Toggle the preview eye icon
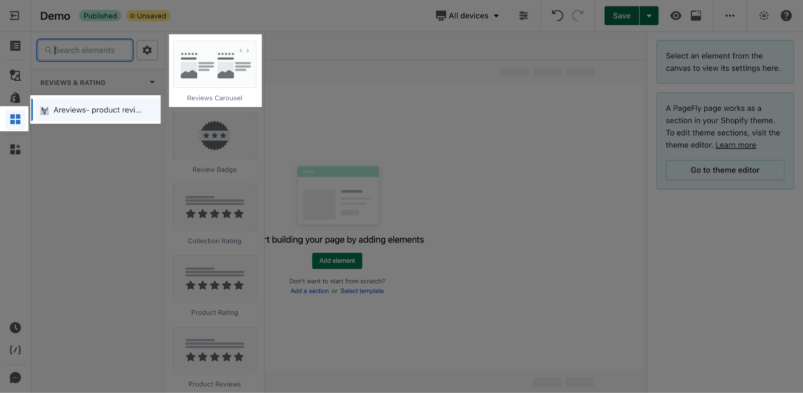The width and height of the screenshot is (803, 393). [x=676, y=16]
